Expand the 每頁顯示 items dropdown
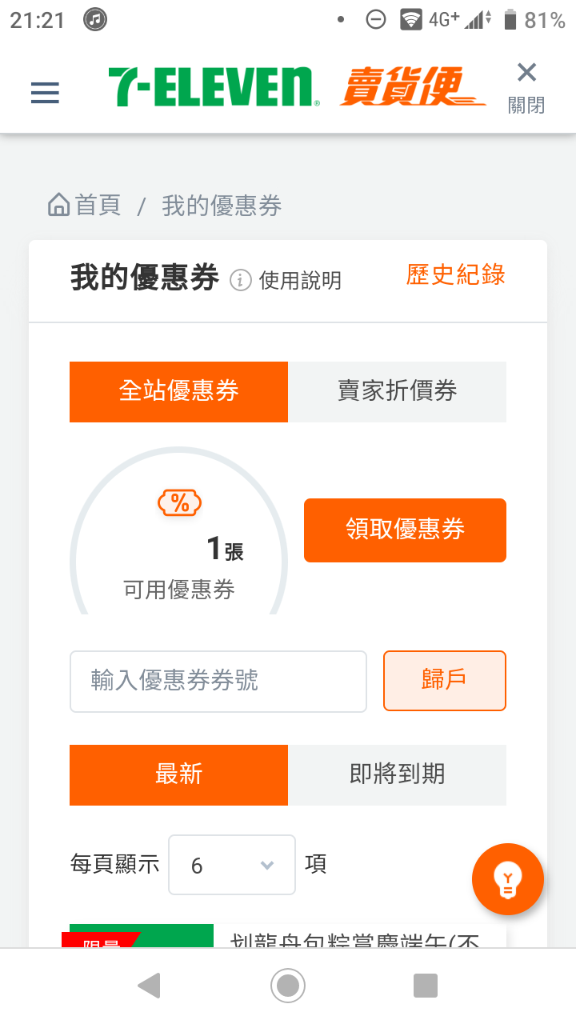Viewport: 576px width, 1024px height. (x=232, y=865)
